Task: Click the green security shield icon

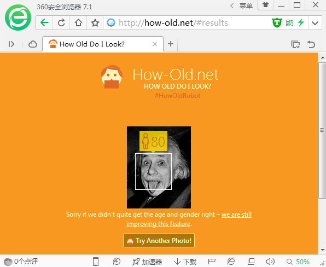Action: (277, 22)
